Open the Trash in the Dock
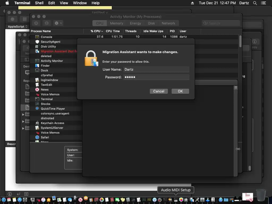This screenshot has width=272, height=204. pos(261,195)
